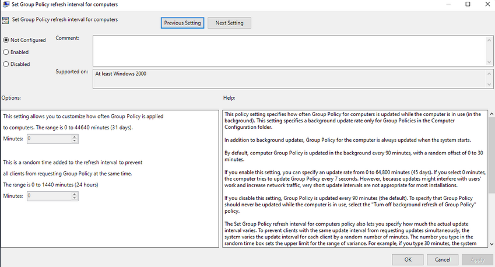The width and height of the screenshot is (495, 267).
Task: Click the policy icon in the title bar
Action: coord(5,5)
